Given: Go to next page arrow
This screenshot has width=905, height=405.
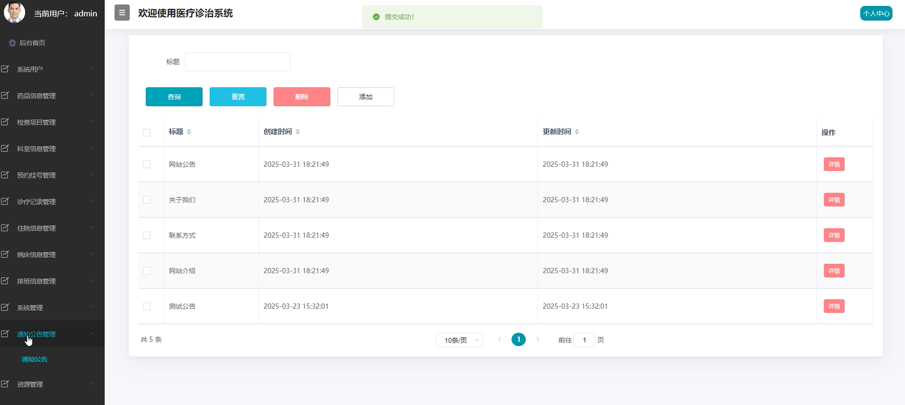Looking at the screenshot, I should (x=537, y=339).
